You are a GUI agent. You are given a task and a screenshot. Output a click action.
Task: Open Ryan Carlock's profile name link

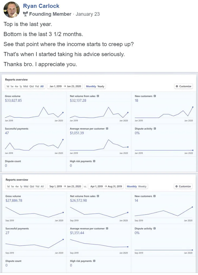(41, 6)
